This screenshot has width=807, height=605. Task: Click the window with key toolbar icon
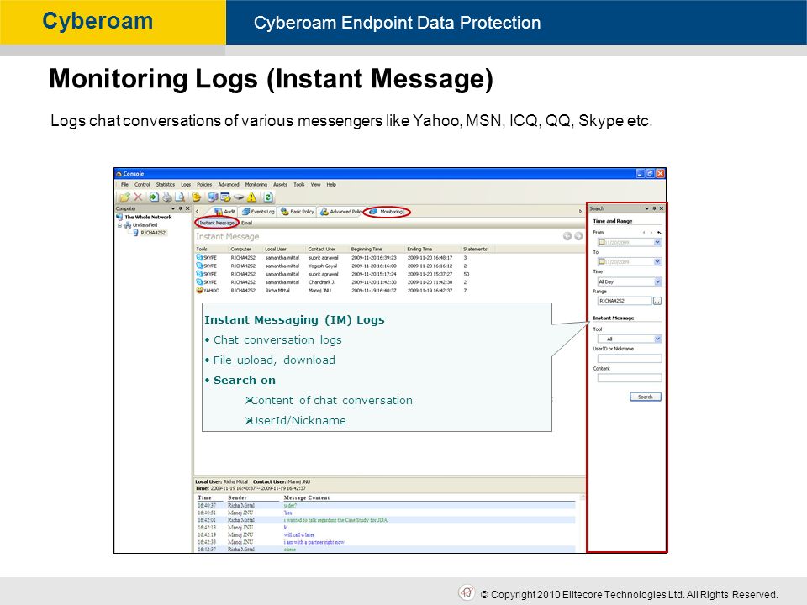pyautogui.click(x=225, y=197)
